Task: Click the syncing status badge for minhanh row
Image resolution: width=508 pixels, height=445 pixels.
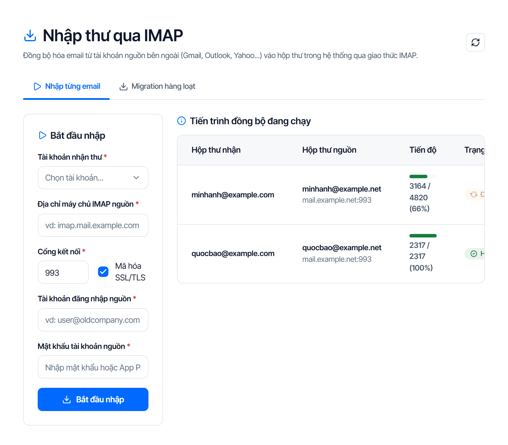Action: (x=475, y=194)
